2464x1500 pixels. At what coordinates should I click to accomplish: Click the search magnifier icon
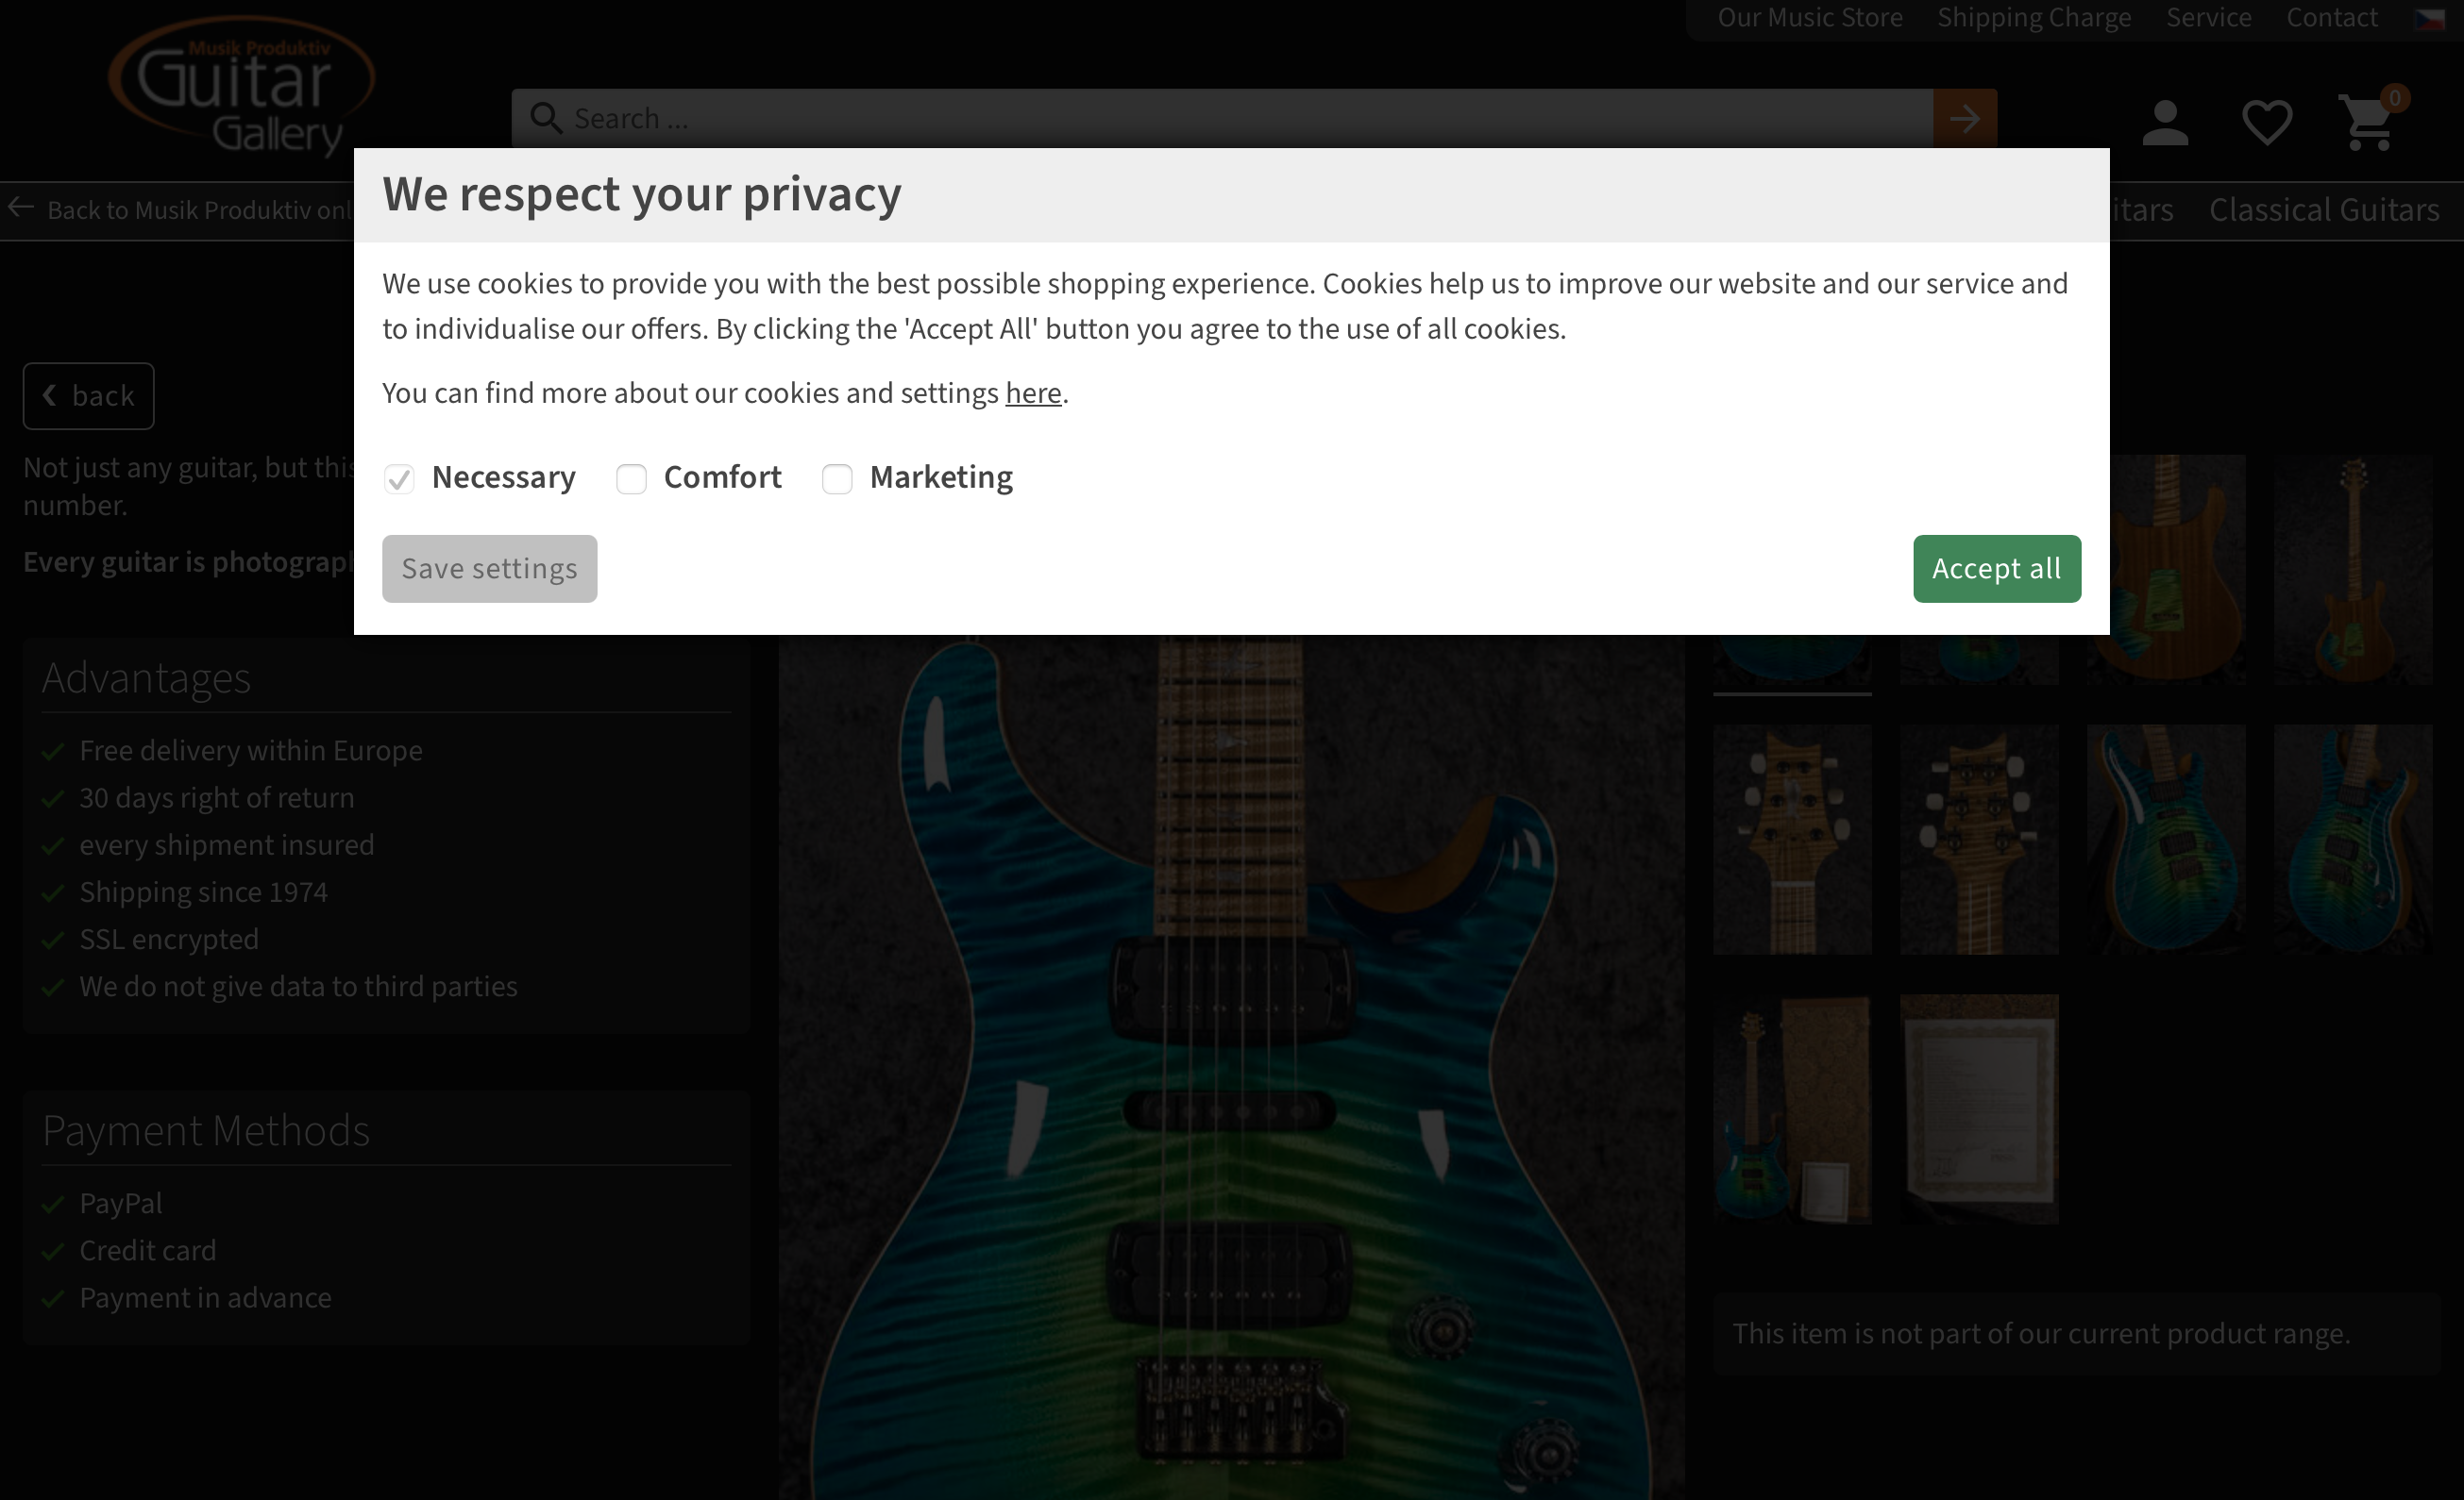(x=546, y=118)
